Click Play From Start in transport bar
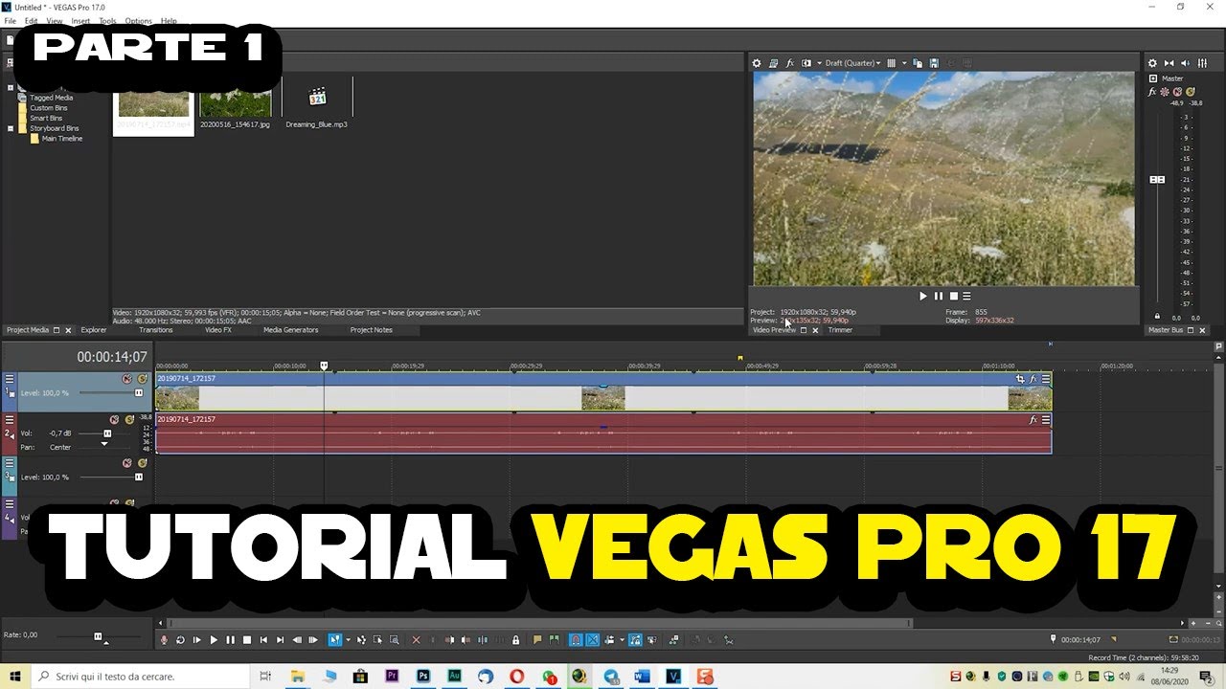1226x689 pixels. 196,639
